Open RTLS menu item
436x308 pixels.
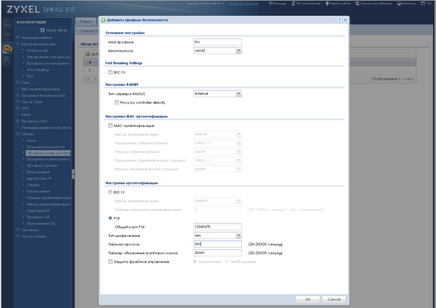[x=31, y=76]
